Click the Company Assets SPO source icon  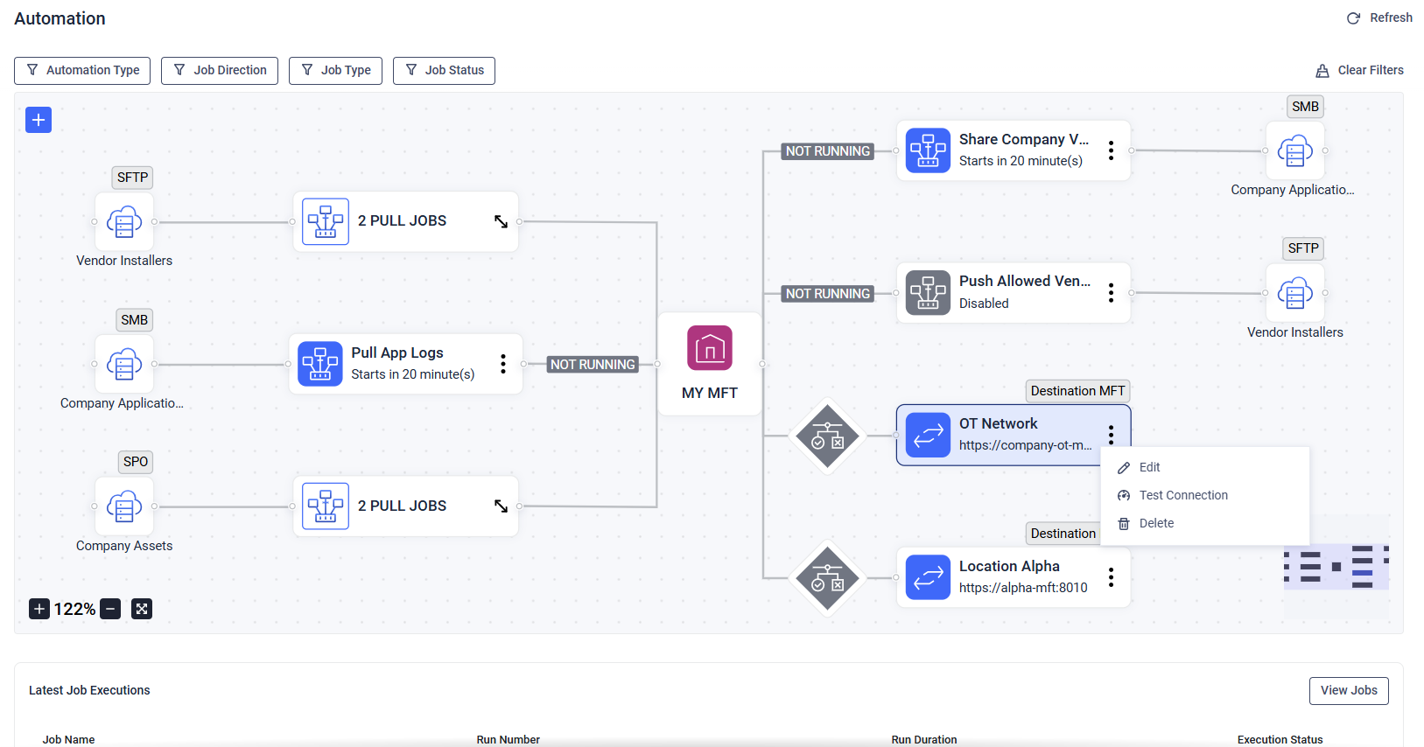coord(124,506)
